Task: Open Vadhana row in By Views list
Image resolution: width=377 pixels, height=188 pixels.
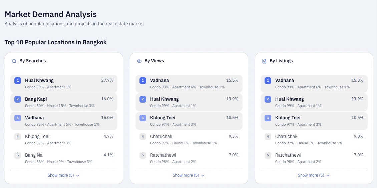Action: pyautogui.click(x=189, y=84)
